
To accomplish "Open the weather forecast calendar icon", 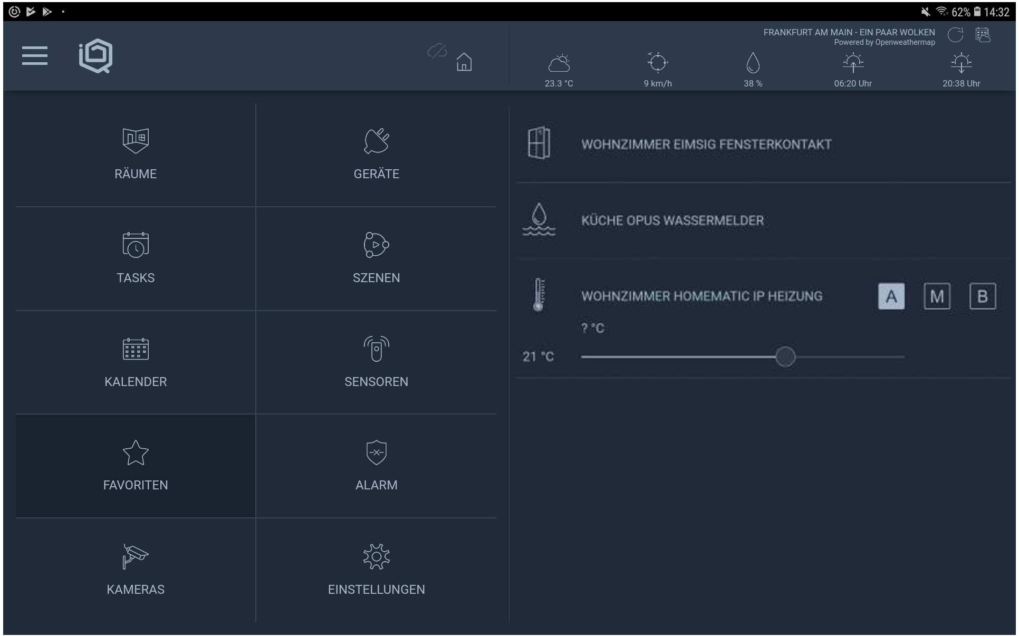I will [x=983, y=35].
